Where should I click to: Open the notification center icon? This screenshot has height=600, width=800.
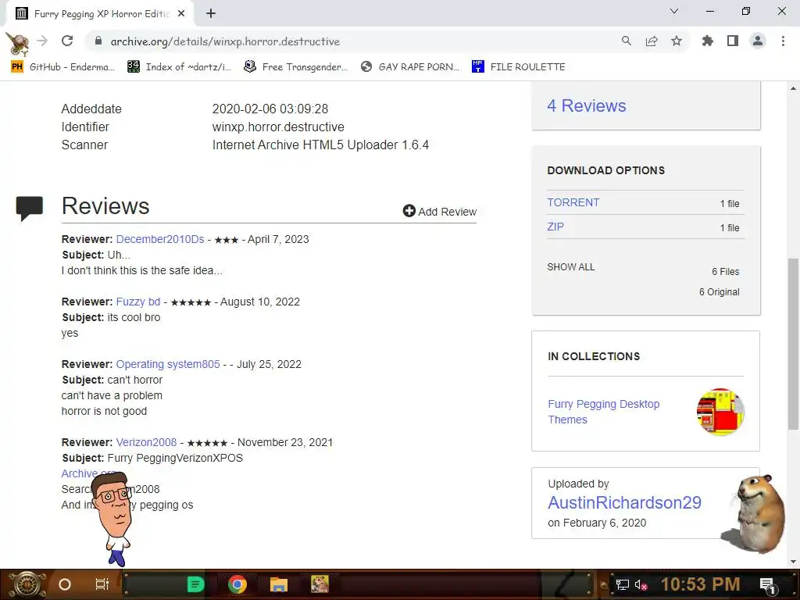tap(768, 585)
